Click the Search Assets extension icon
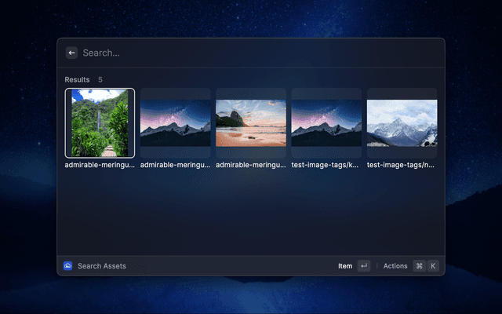This screenshot has height=314, width=502. 68,266
